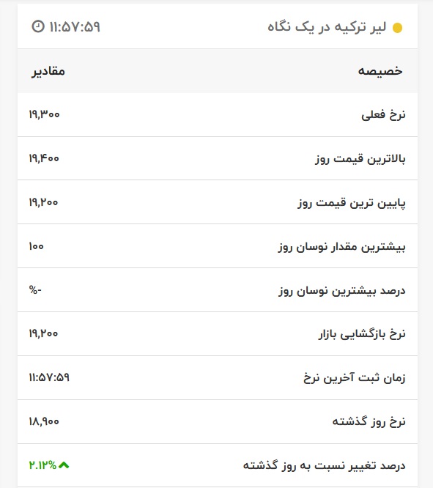This screenshot has width=433, height=488.
Task: Click the درصد بیشترین نوسان روز label
Action: 342,291
